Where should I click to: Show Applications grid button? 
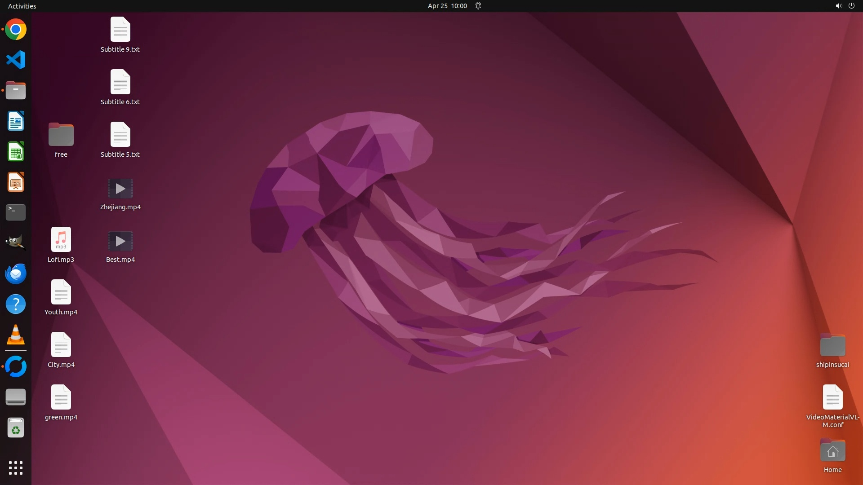[16, 468]
